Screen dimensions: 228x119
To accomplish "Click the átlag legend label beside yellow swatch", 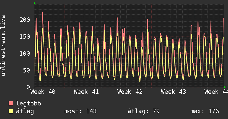I will coord(25,111).
